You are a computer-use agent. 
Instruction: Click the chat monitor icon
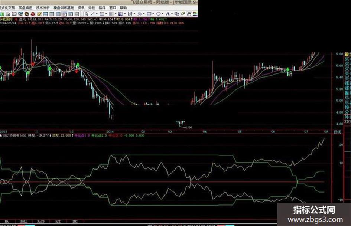point(20,14)
